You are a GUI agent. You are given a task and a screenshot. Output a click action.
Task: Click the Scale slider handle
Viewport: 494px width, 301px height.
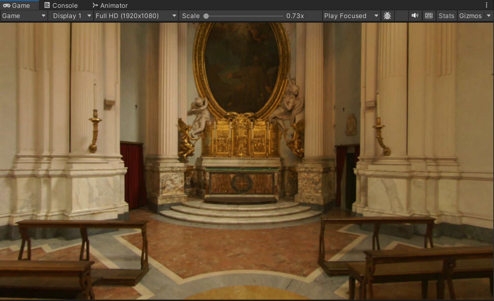(206, 16)
